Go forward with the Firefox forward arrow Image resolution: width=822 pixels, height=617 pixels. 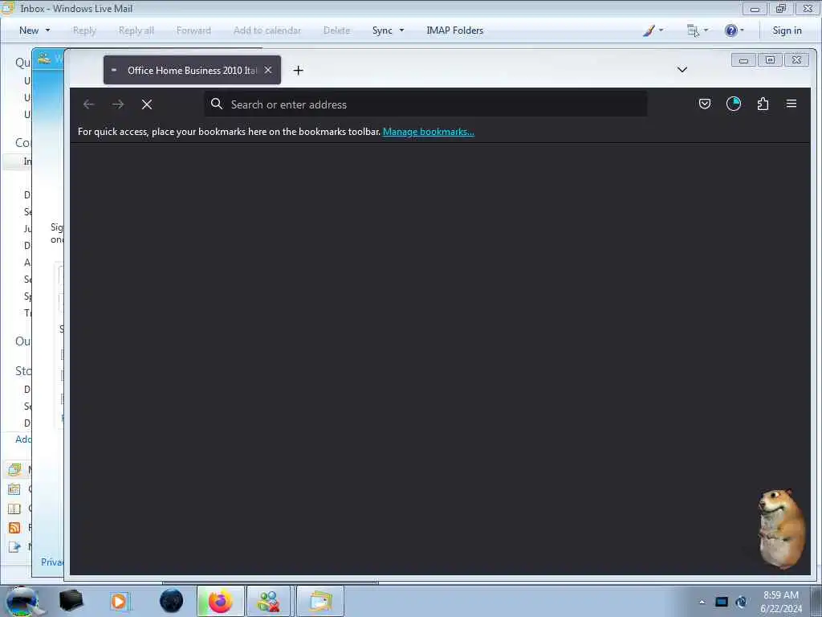118,104
